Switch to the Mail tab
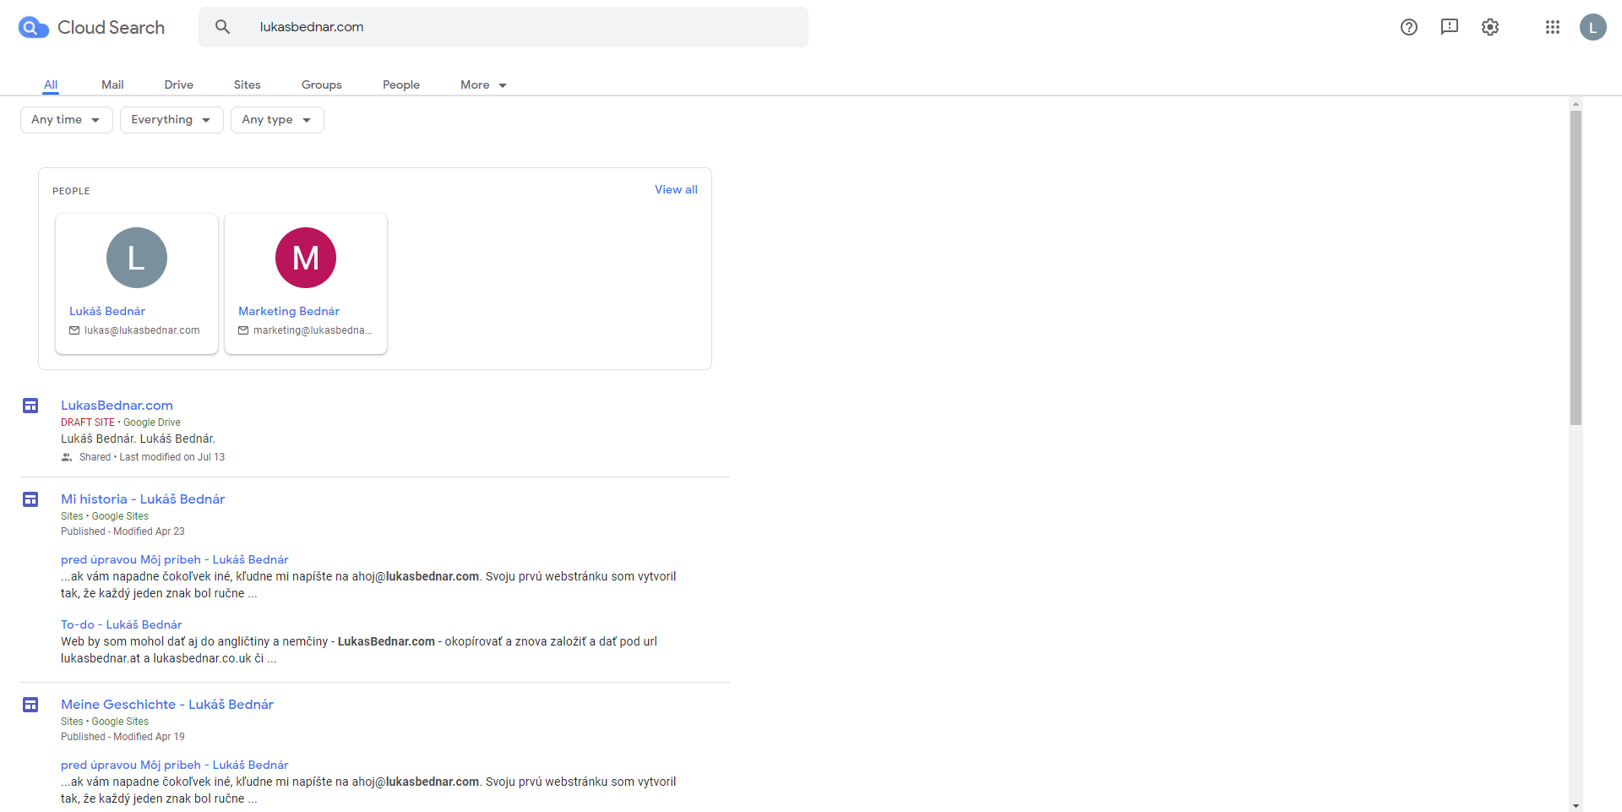The width and height of the screenshot is (1622, 812). tap(112, 84)
